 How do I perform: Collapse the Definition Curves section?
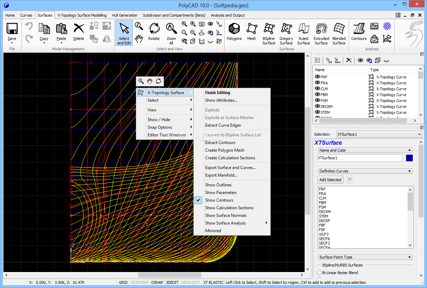click(410, 171)
